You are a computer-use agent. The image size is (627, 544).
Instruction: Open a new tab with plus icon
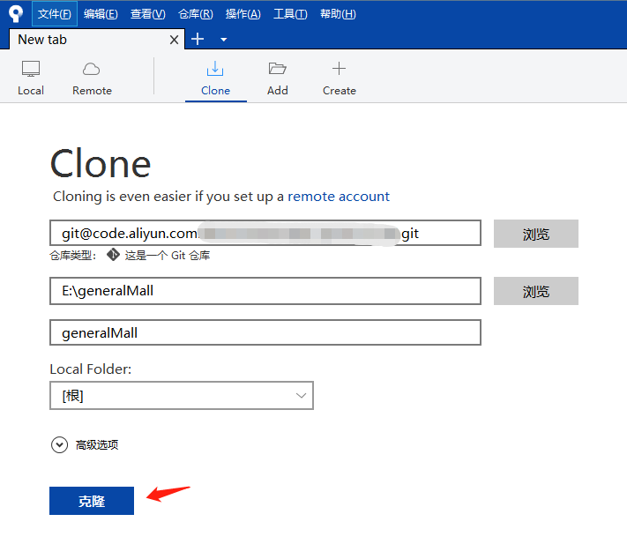[198, 39]
